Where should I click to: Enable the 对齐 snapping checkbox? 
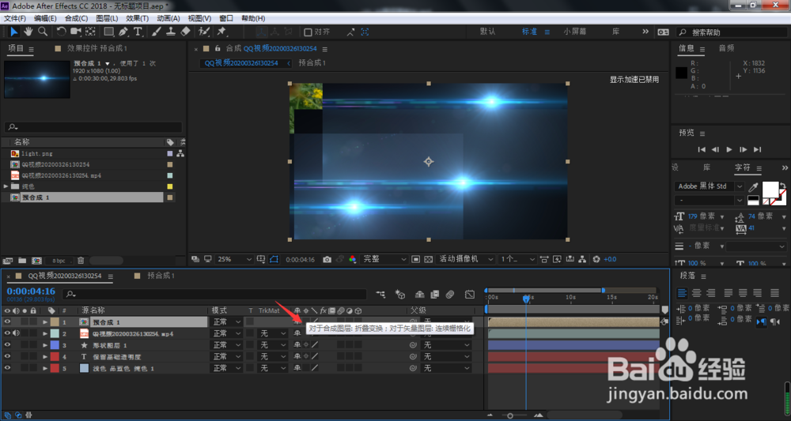(x=308, y=32)
